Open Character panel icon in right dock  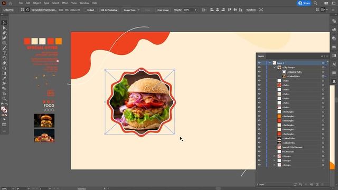click(x=334, y=64)
